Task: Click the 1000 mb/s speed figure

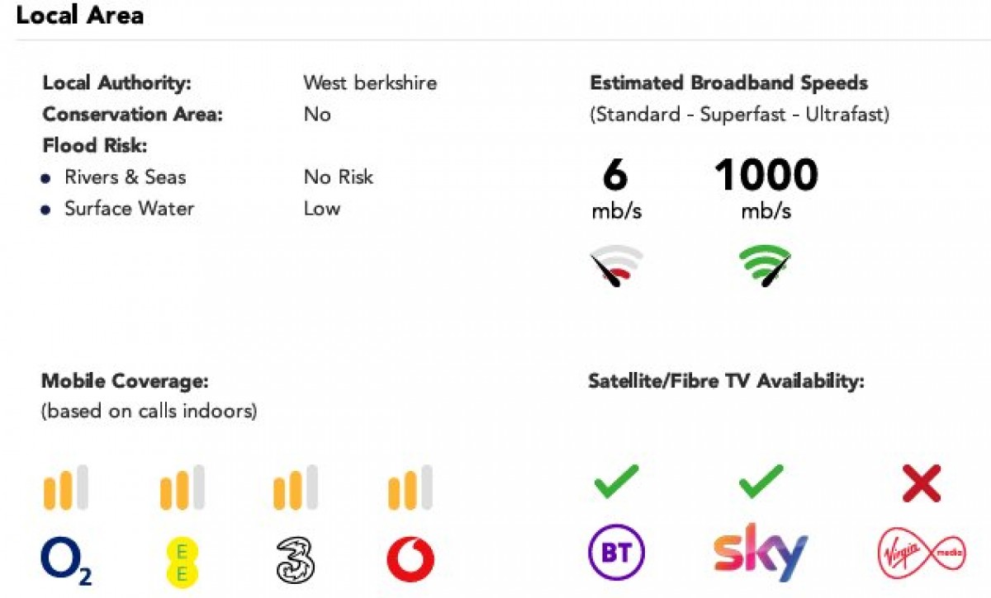Action: coord(766,177)
